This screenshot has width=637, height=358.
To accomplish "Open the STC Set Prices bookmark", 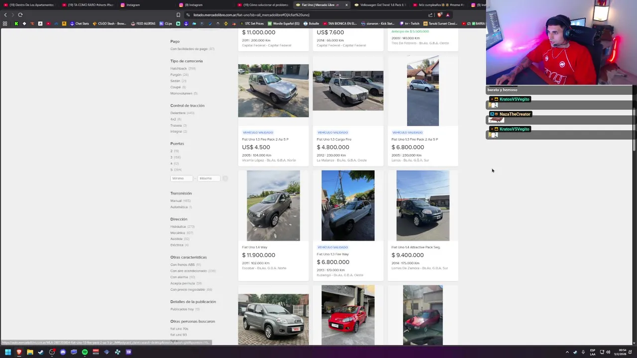I will click(252, 23).
